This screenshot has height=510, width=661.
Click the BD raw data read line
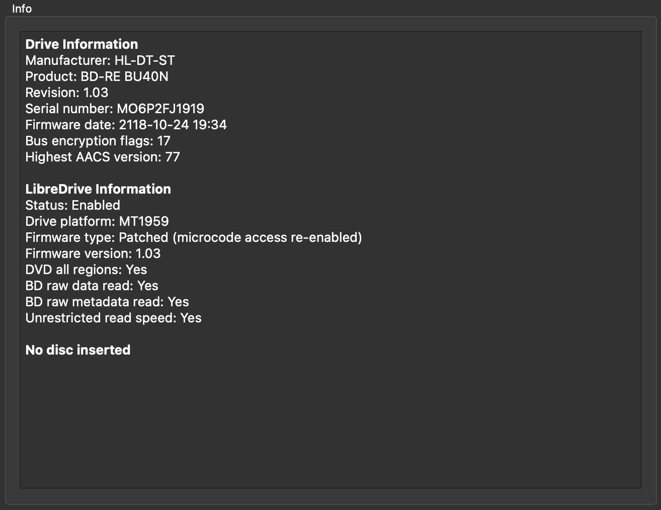92,286
